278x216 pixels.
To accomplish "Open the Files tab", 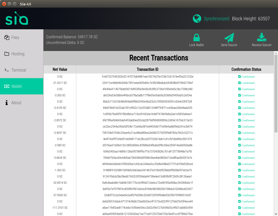I will pos(22,37).
